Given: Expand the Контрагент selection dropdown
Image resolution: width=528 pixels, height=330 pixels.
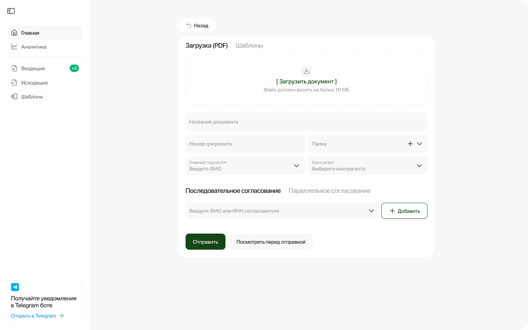Looking at the screenshot, I should [419, 166].
